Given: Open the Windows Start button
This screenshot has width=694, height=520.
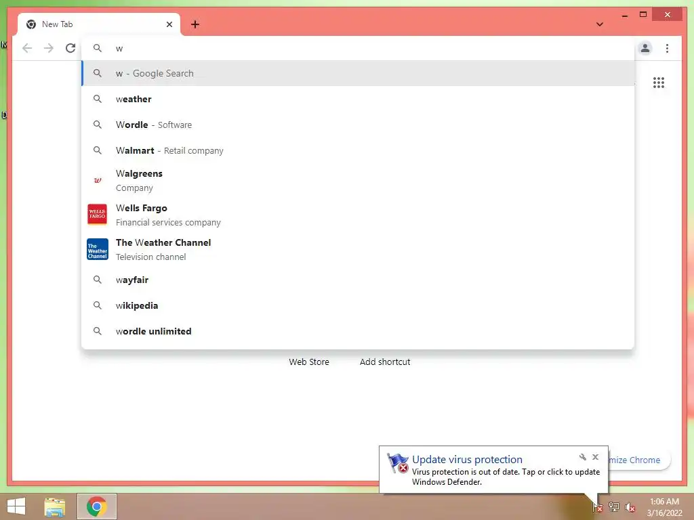Looking at the screenshot, I should point(16,506).
